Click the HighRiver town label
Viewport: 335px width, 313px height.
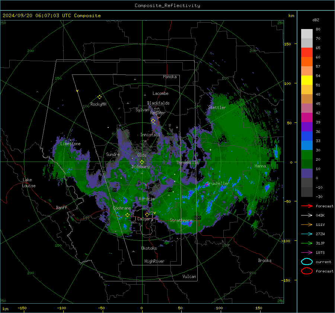click(x=154, y=261)
